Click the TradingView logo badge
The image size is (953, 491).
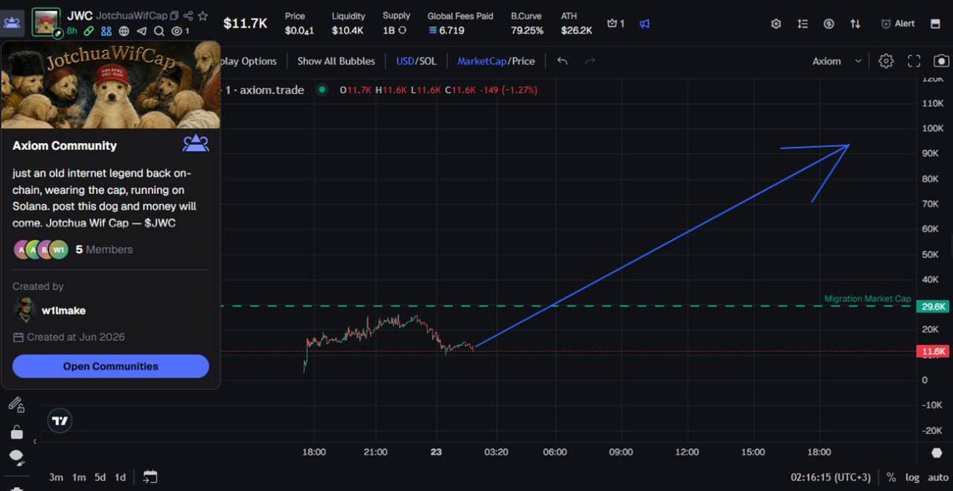tap(60, 421)
